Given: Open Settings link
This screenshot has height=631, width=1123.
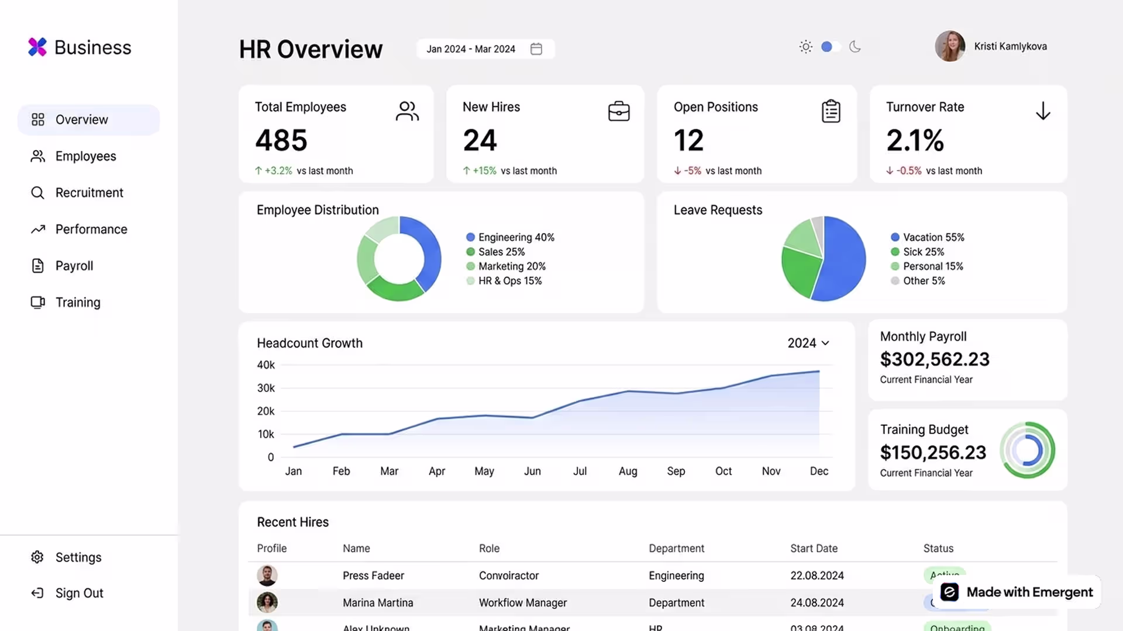Looking at the screenshot, I should pos(78,557).
